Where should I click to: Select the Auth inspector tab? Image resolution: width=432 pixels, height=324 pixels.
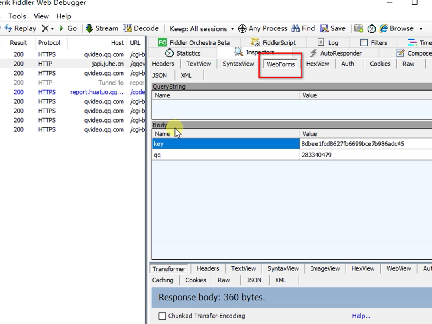click(348, 64)
